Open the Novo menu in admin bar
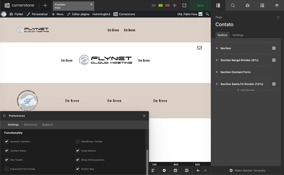Viewport: 284px width, 175px height. pyautogui.click(x=58, y=14)
